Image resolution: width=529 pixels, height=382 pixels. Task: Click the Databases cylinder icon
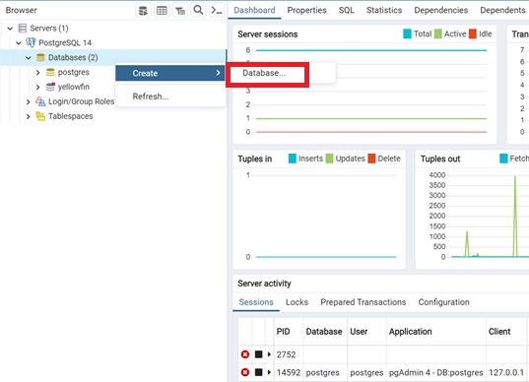pos(40,57)
